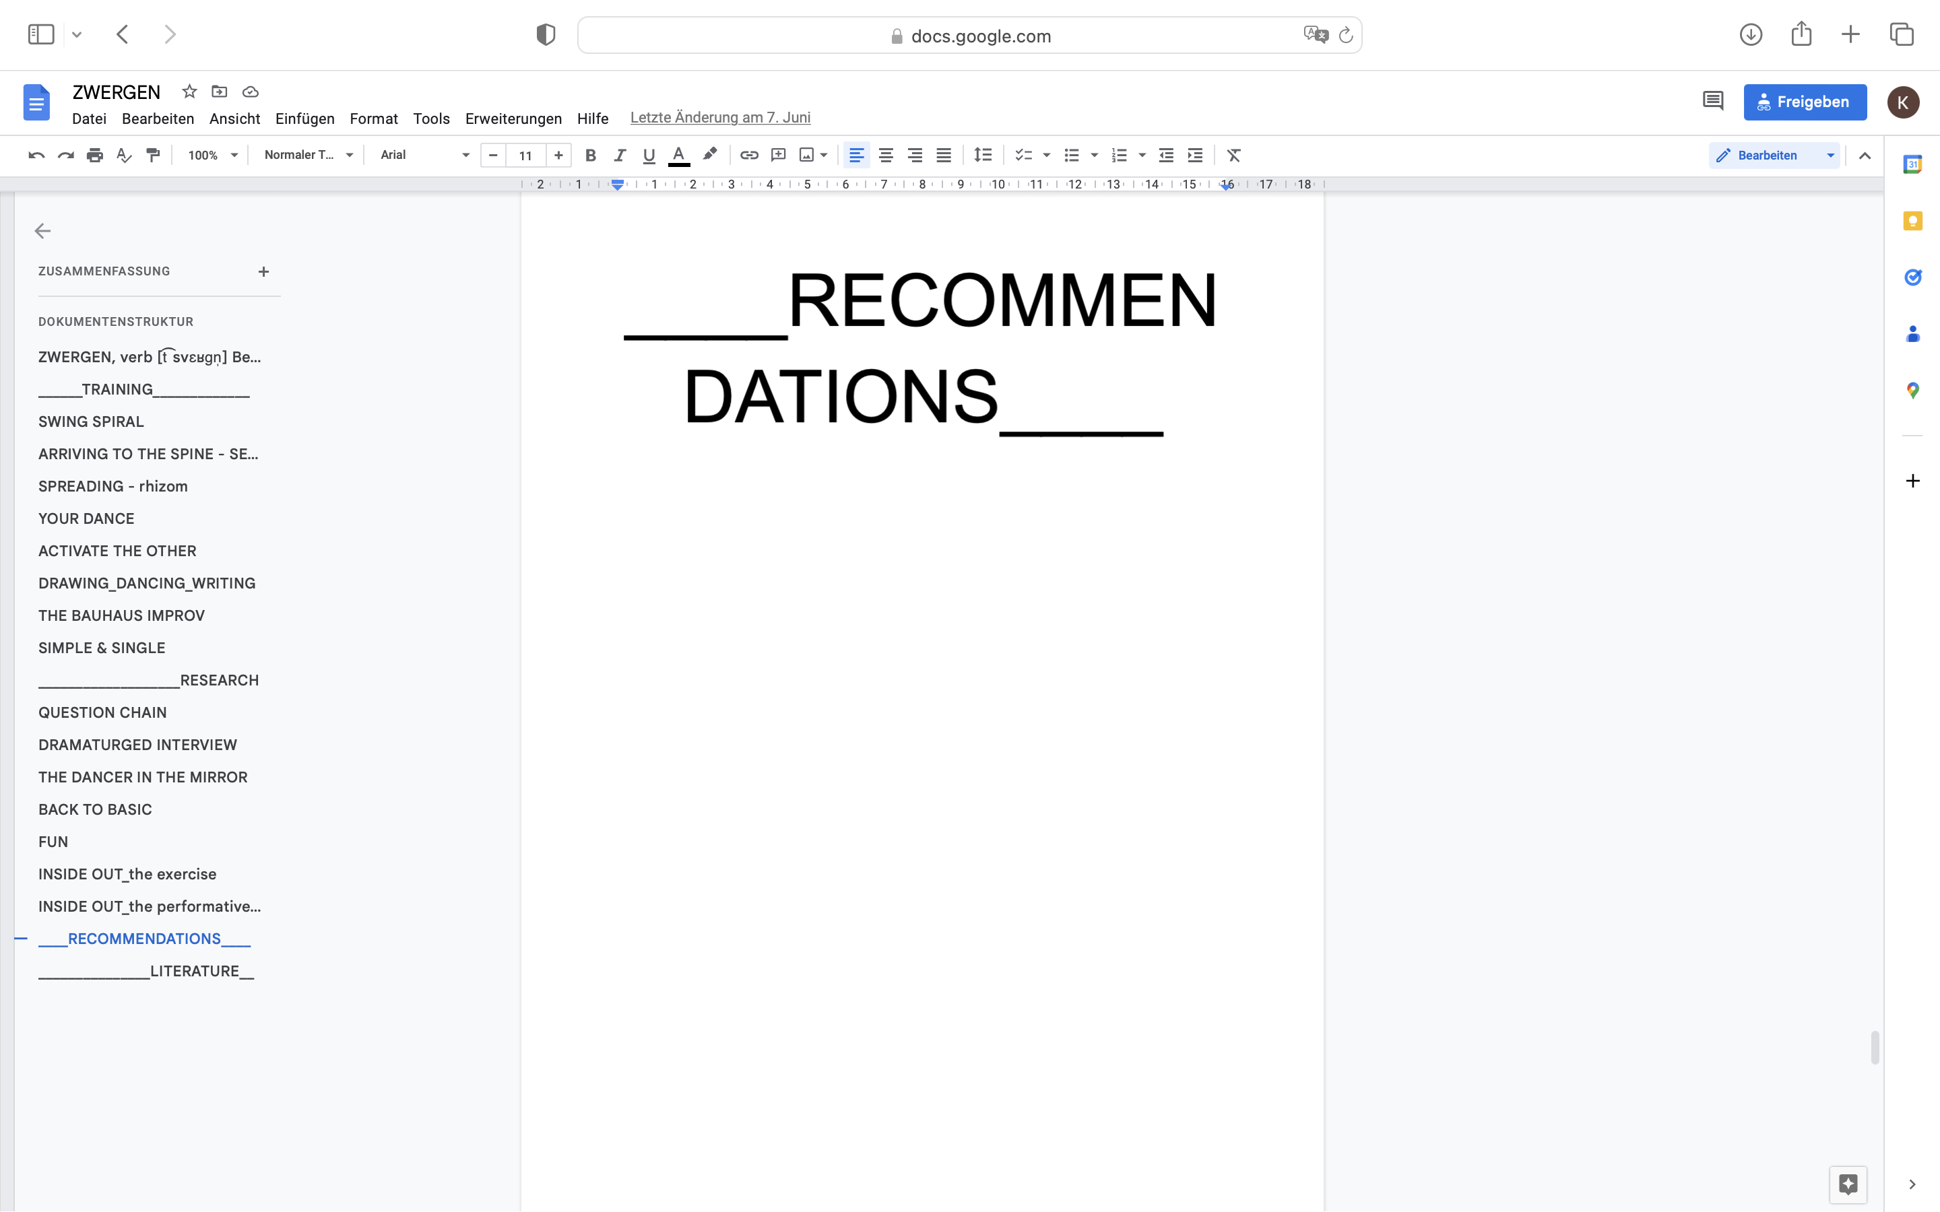
Task: Click the add comment icon
Action: 777,156
